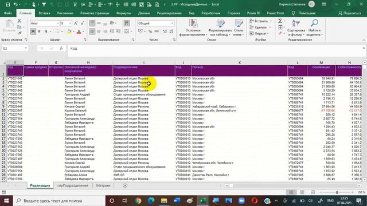Image resolution: width=367 pixels, height=206 pixels.
Task: Apply percent style
Action: pyautogui.click(x=150, y=31)
